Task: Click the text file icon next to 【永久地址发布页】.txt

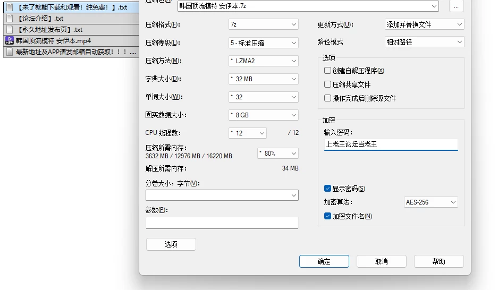Action: tap(10, 30)
